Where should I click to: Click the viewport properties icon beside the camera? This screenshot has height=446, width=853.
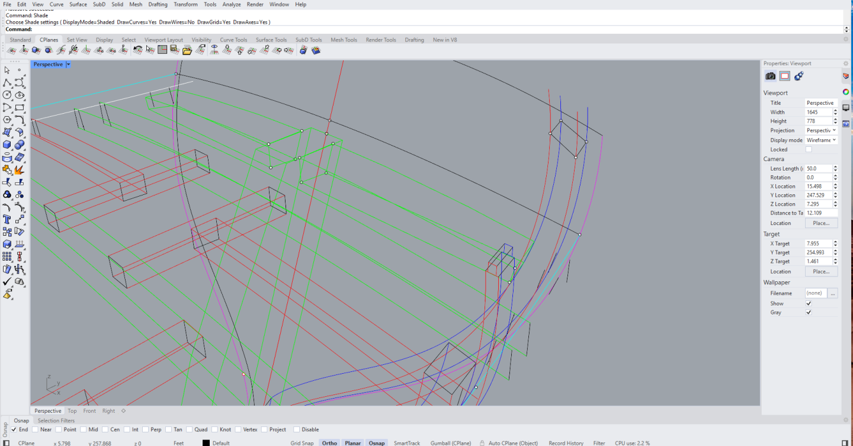tap(784, 76)
